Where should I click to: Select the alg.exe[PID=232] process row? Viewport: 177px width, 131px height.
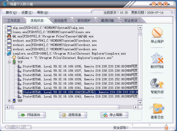(48, 28)
